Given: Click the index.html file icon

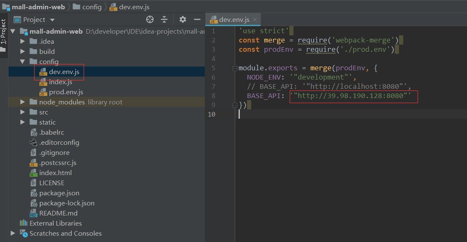Looking at the screenshot, I should coord(34,173).
